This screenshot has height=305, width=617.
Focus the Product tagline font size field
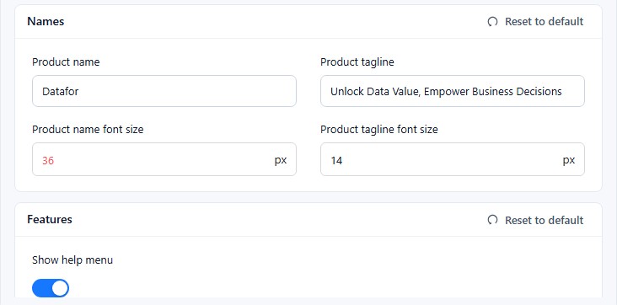453,159
